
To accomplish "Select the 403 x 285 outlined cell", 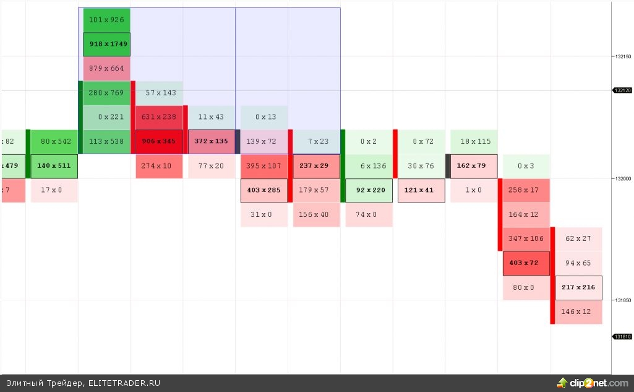I will pos(264,190).
